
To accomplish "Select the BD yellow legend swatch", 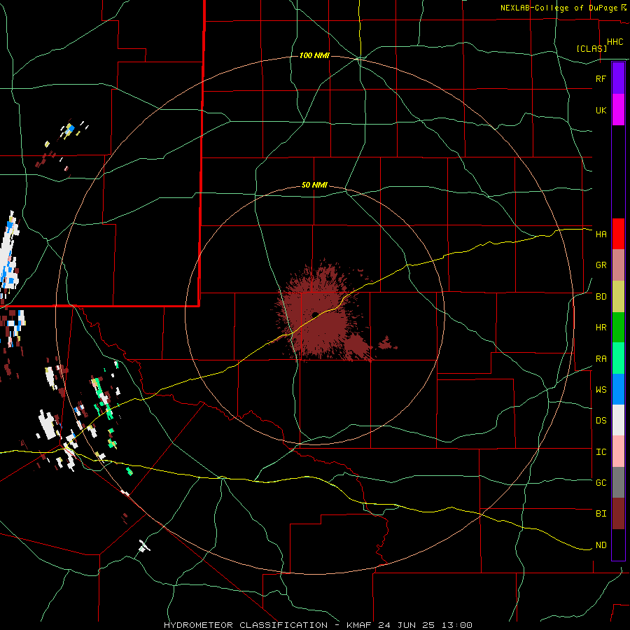I will coord(618,297).
